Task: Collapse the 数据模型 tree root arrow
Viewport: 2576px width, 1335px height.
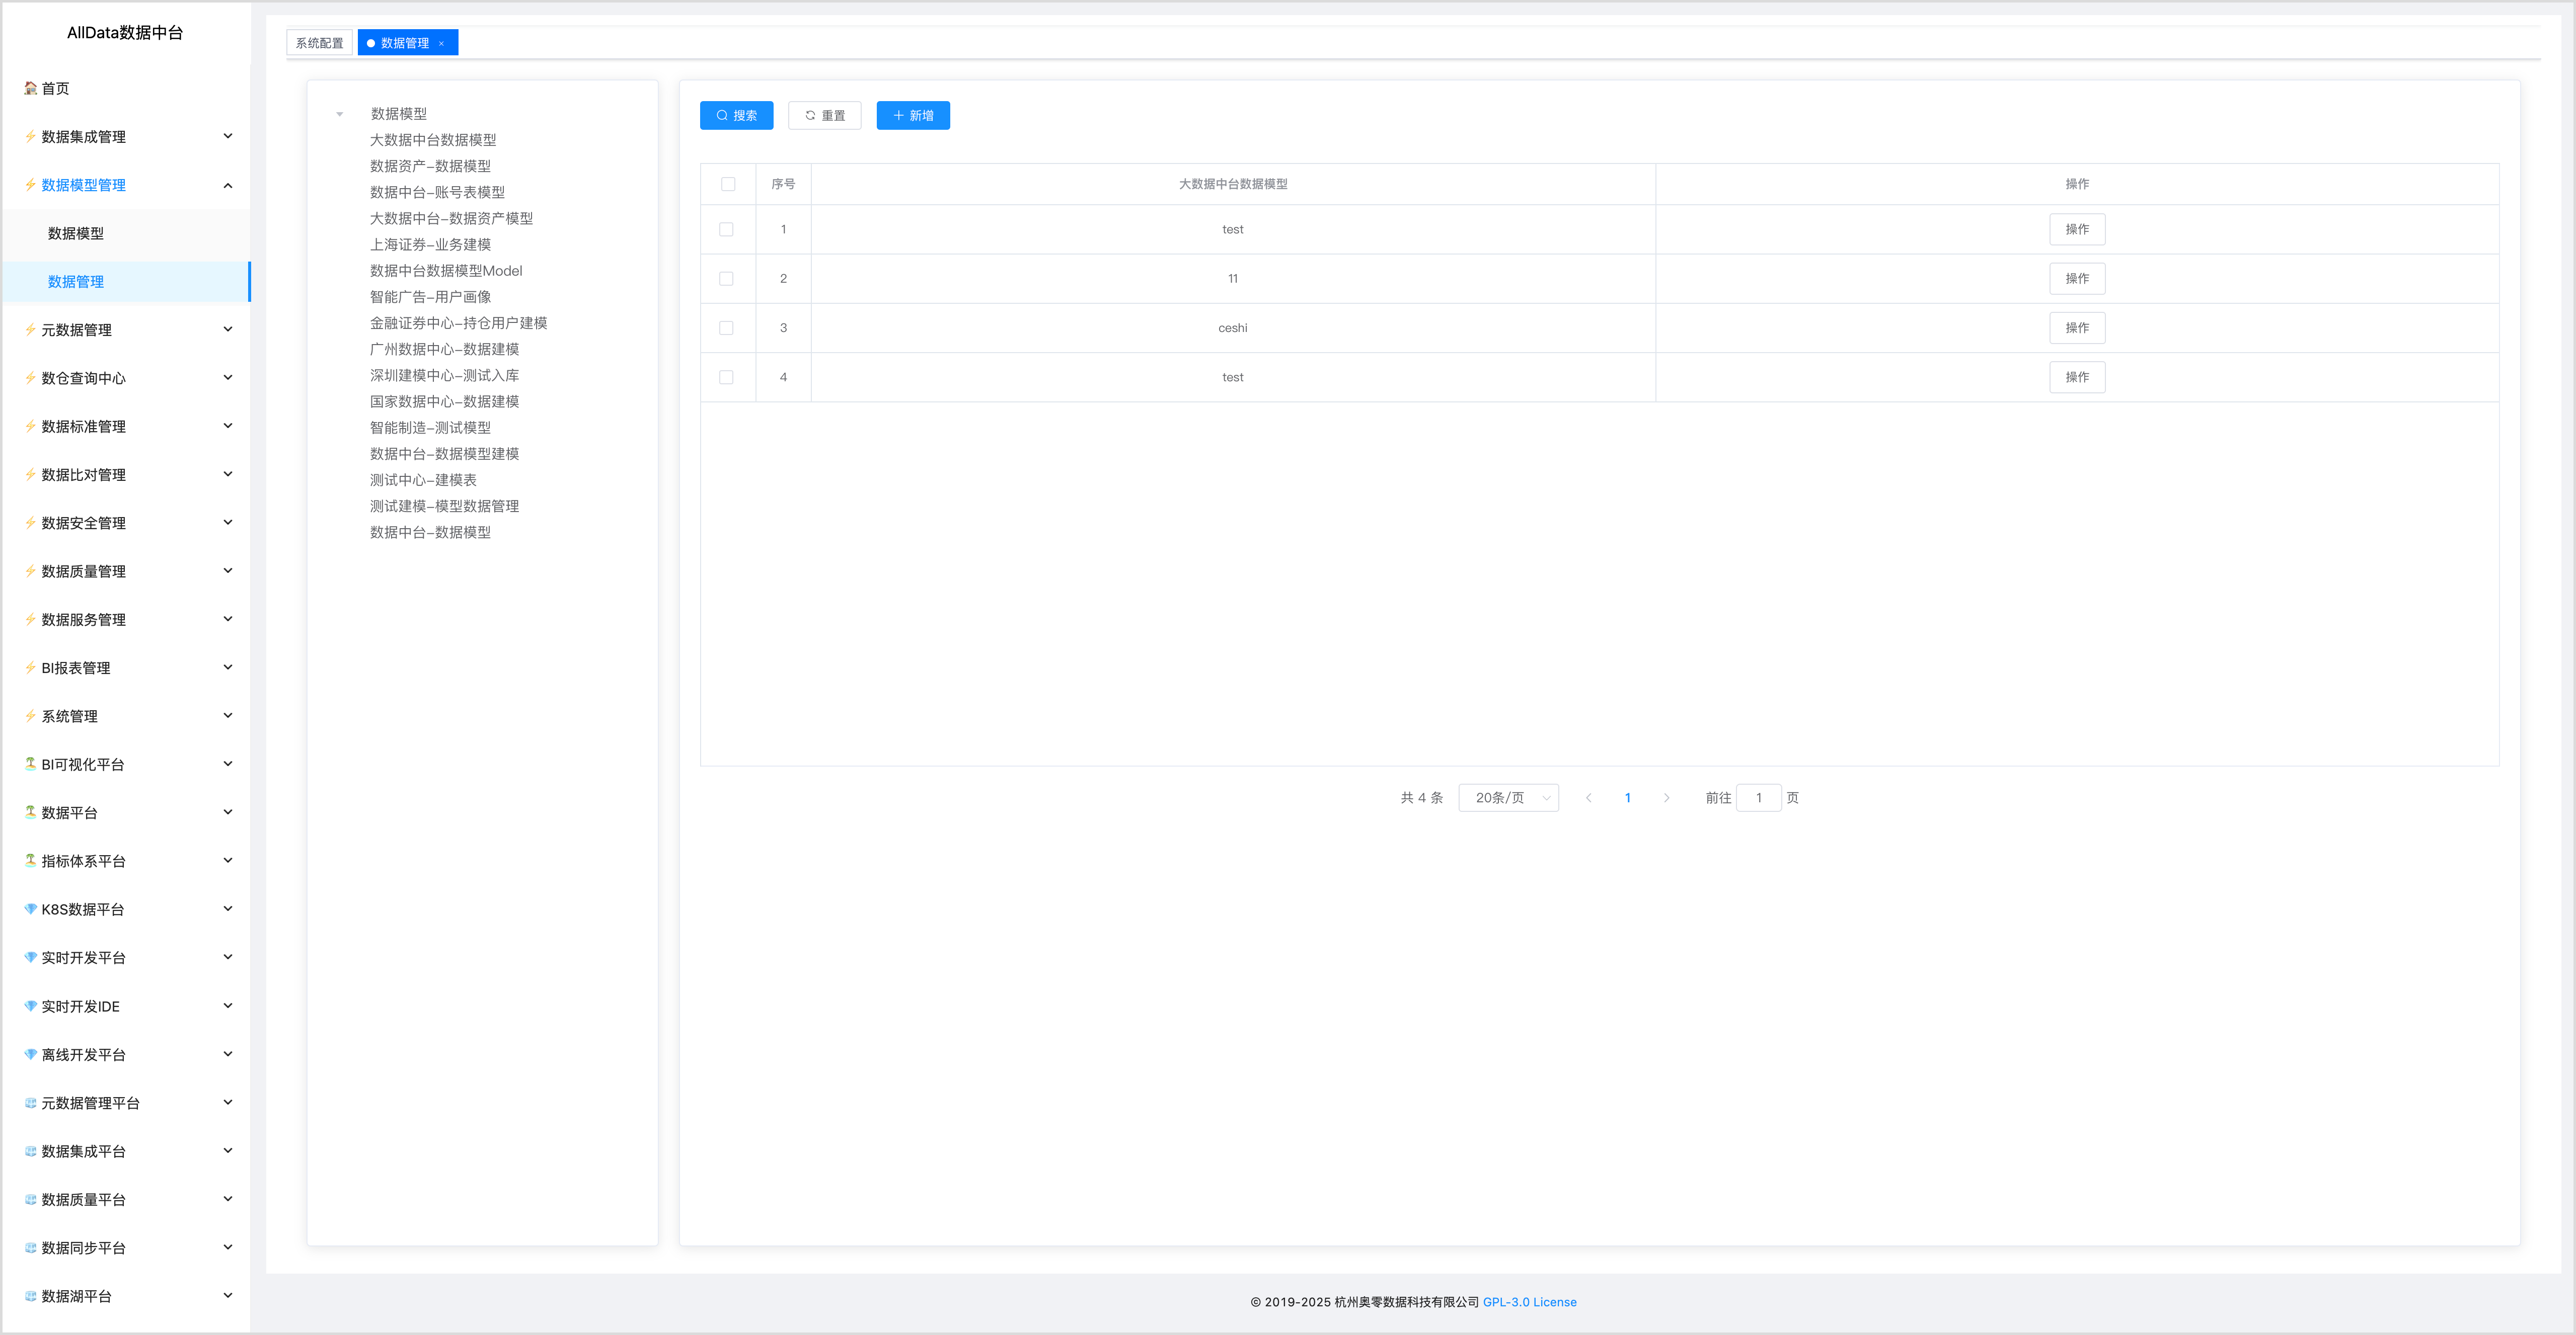Action: coord(340,114)
